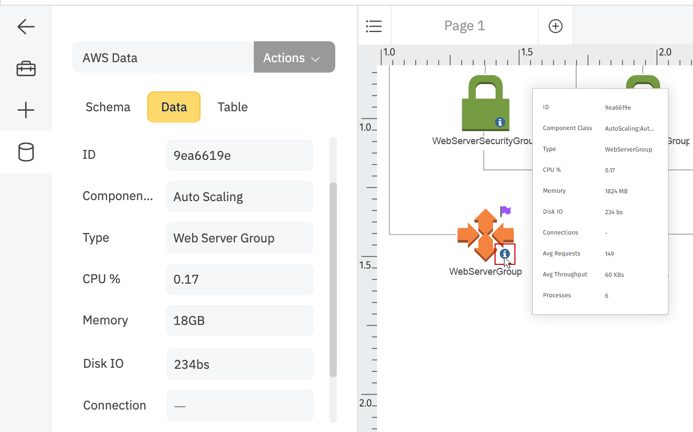Click the info icon on WebServerGroup shape
This screenshot has height=432, width=693.
(x=504, y=254)
